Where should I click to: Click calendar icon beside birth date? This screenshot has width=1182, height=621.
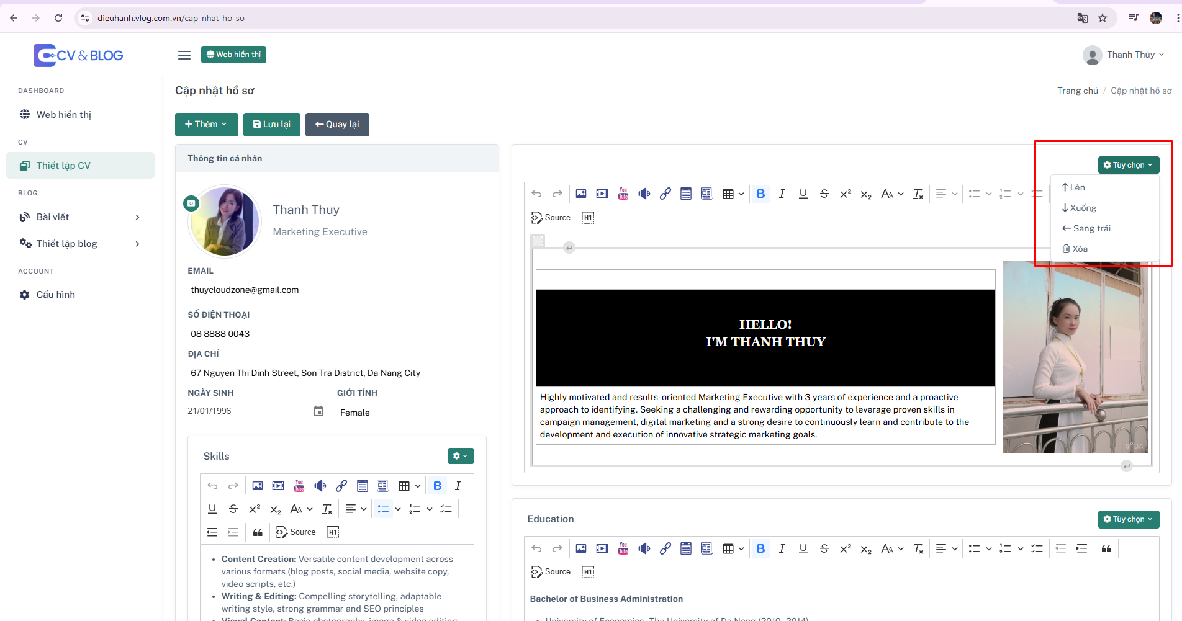318,411
